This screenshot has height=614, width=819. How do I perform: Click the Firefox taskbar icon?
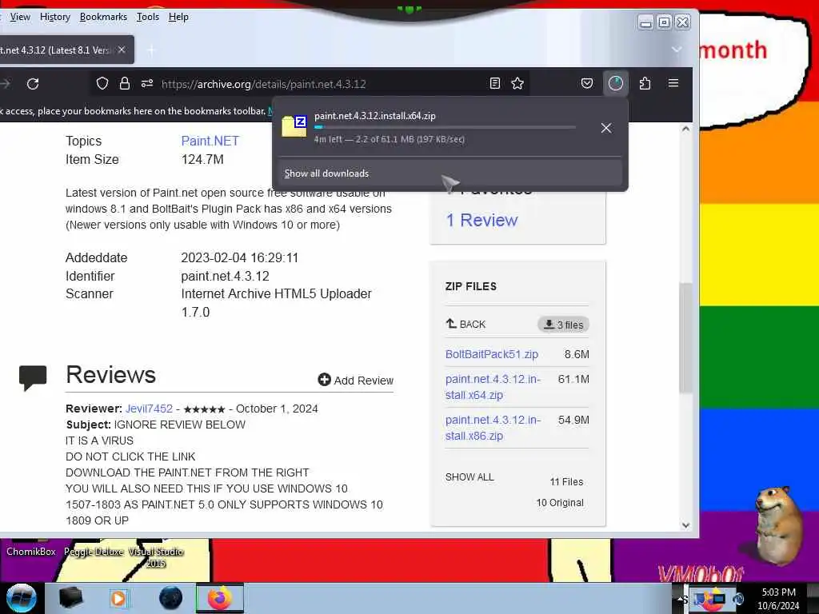coord(219,598)
